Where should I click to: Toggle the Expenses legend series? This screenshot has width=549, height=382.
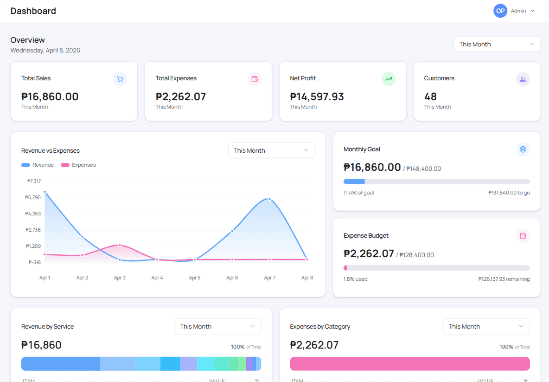coord(78,165)
